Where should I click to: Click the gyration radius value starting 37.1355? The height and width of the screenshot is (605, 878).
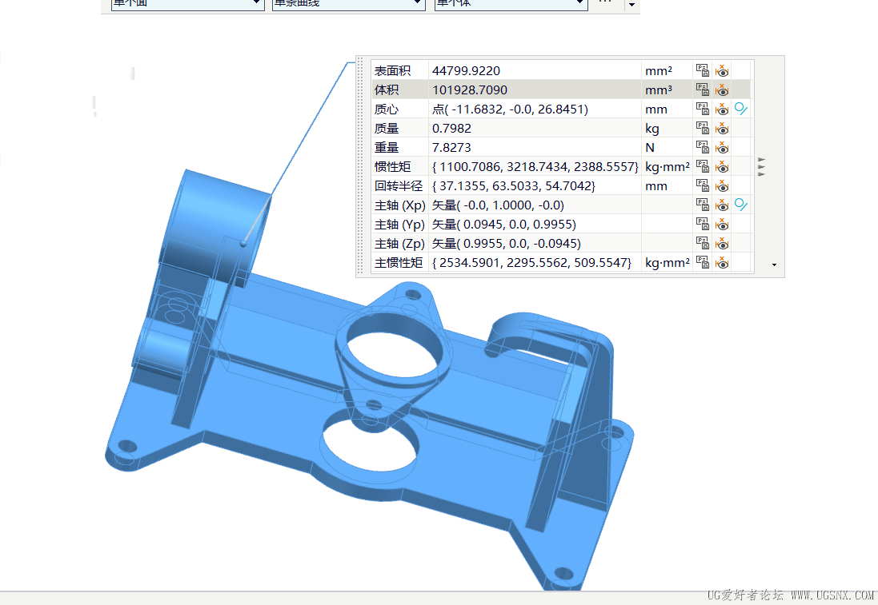click(x=514, y=185)
